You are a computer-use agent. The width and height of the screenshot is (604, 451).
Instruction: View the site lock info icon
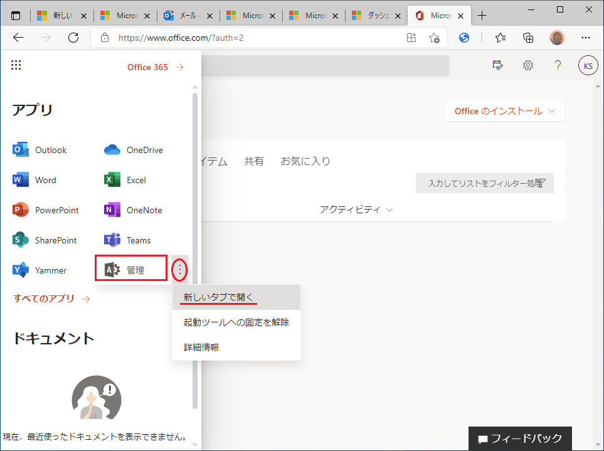(104, 38)
